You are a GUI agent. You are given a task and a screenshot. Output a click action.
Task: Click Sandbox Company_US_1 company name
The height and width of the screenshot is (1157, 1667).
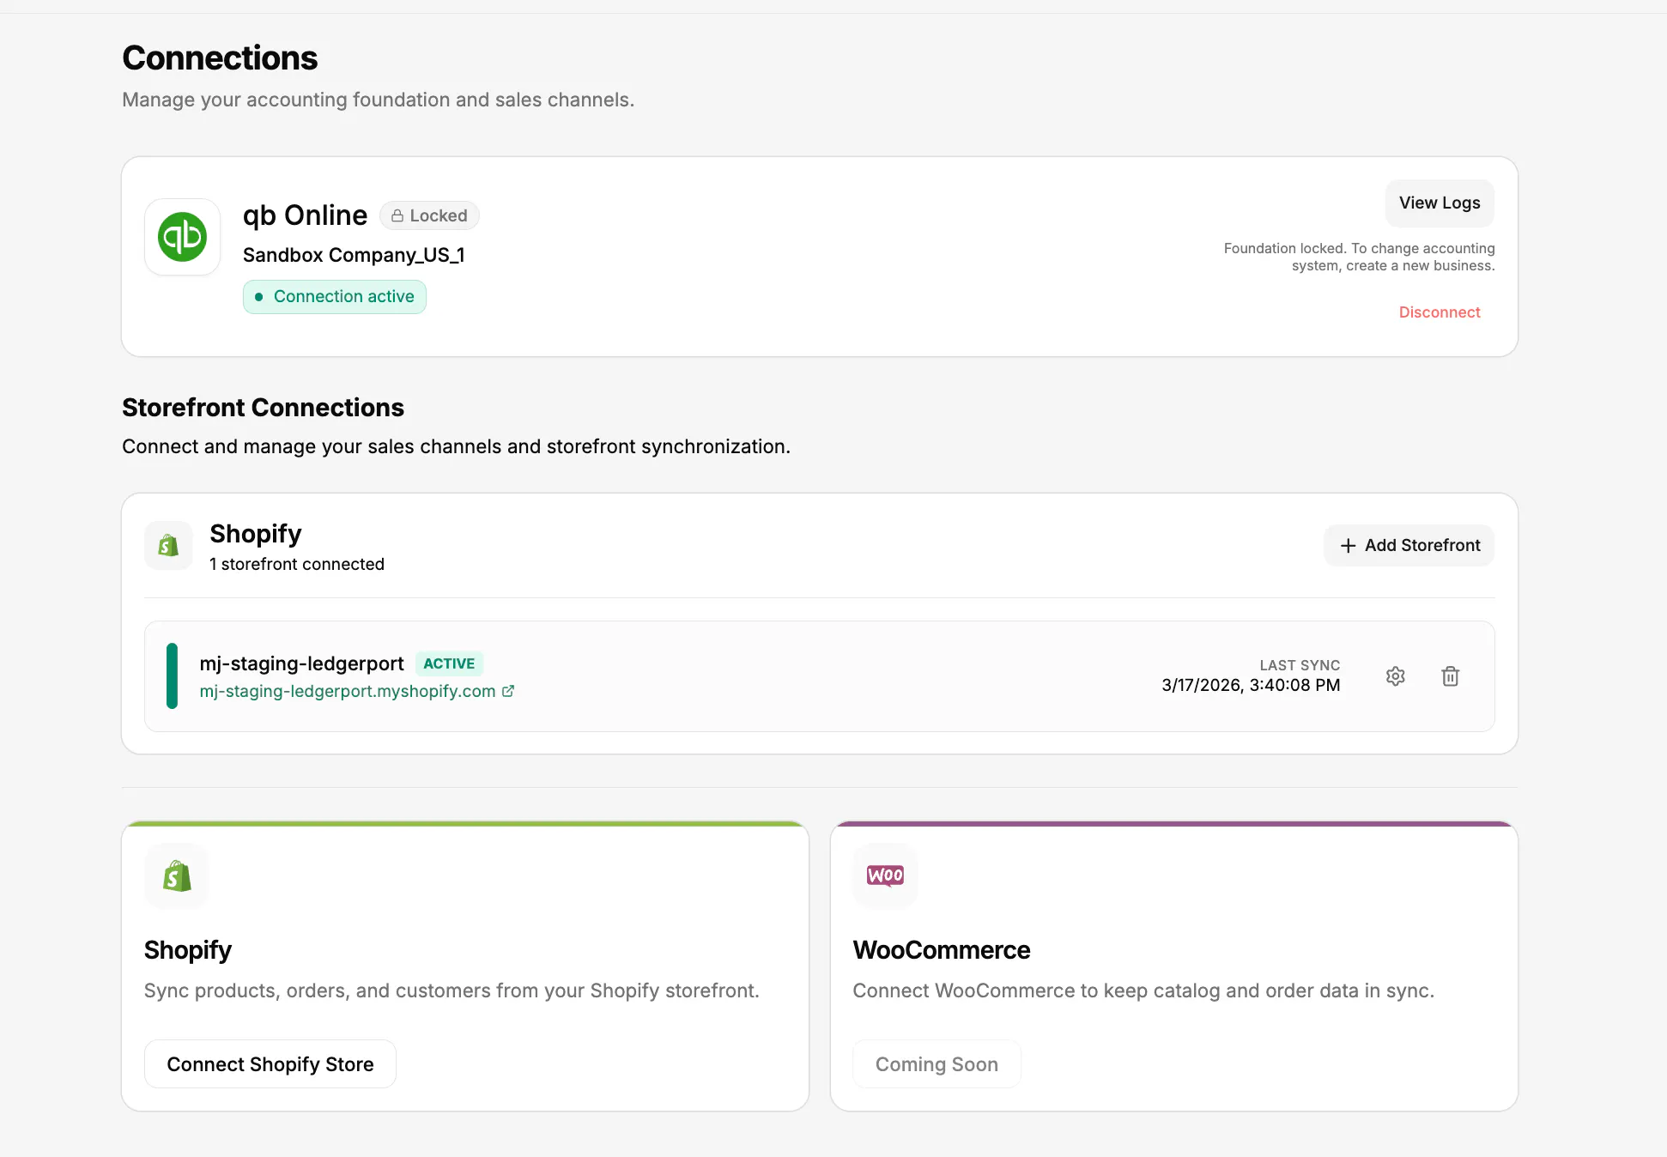pos(354,255)
